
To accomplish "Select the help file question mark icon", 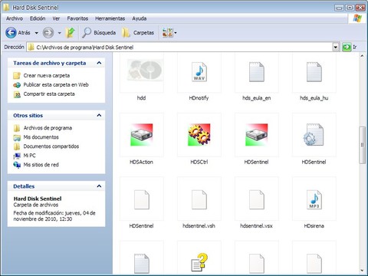I will [x=199, y=262].
